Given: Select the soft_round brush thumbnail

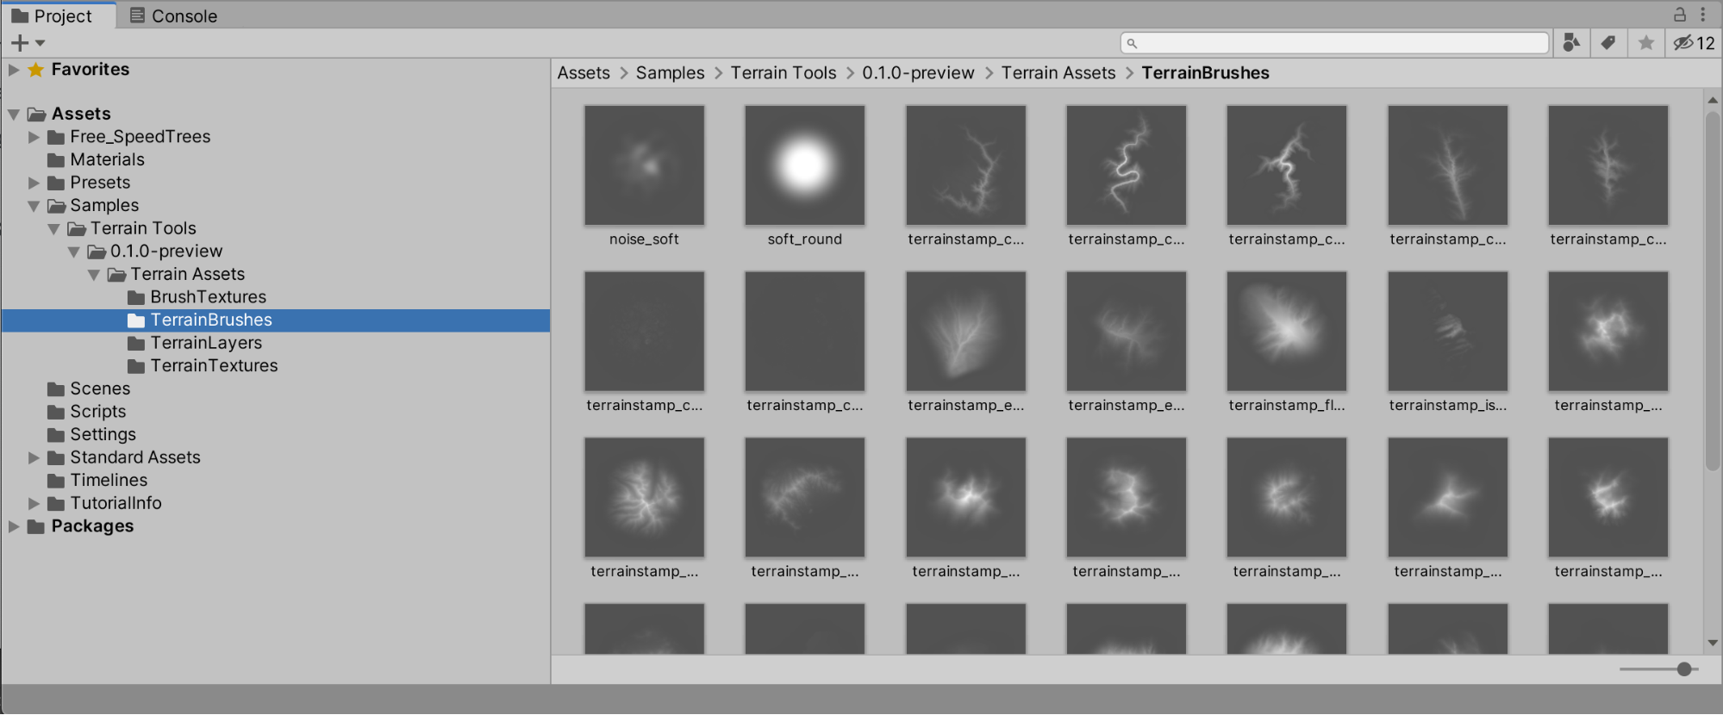Looking at the screenshot, I should (x=804, y=165).
